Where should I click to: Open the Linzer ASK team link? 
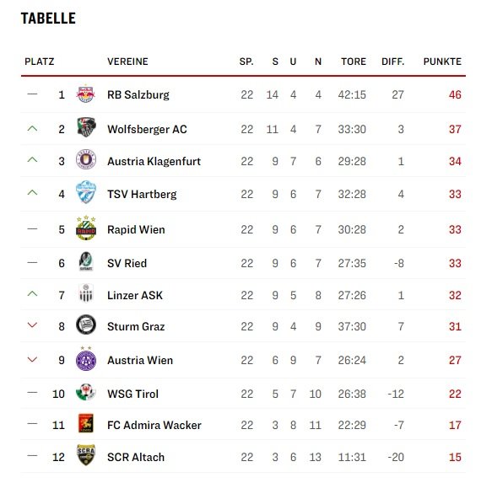tap(135, 295)
